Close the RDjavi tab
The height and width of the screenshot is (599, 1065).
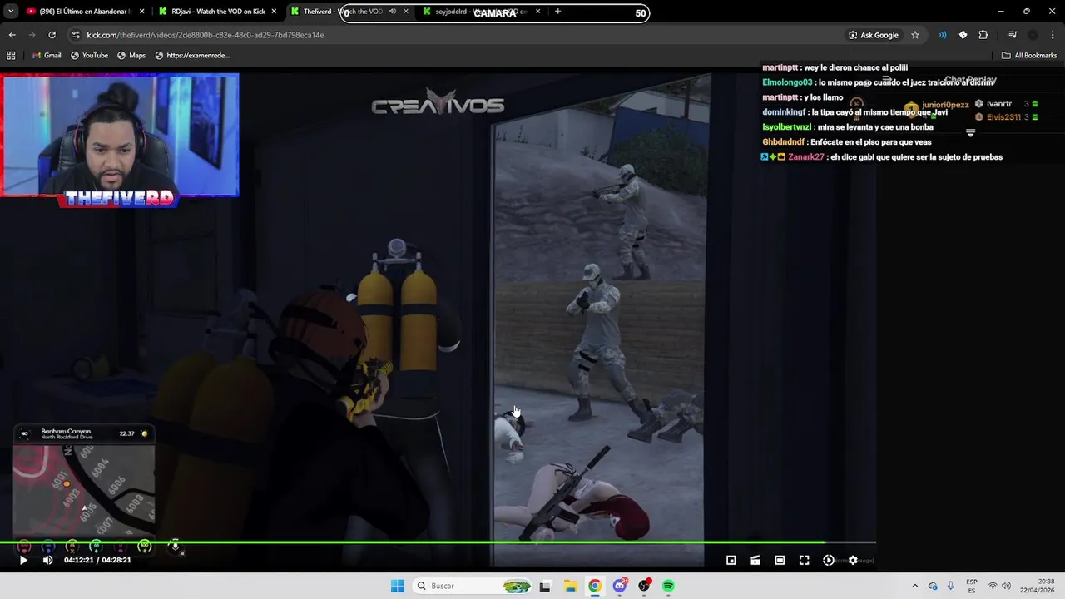pyautogui.click(x=274, y=12)
